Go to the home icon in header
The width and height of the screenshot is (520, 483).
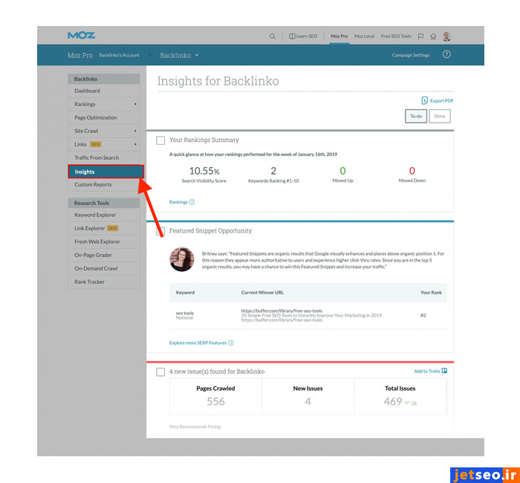(433, 36)
